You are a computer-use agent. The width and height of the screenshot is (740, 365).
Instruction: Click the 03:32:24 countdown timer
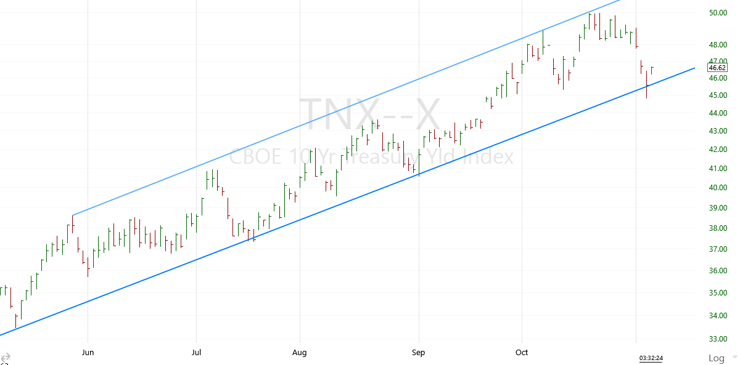click(x=651, y=358)
